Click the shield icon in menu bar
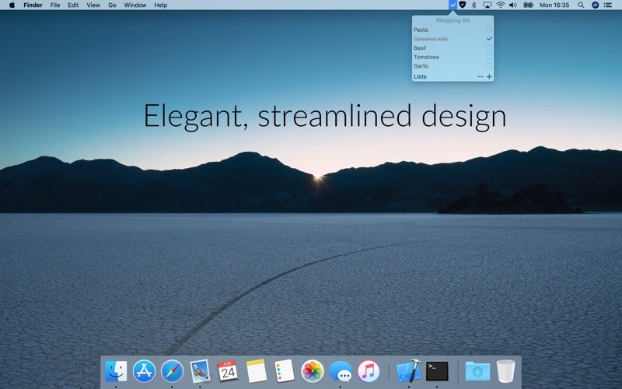This screenshot has width=622, height=389. (463, 5)
